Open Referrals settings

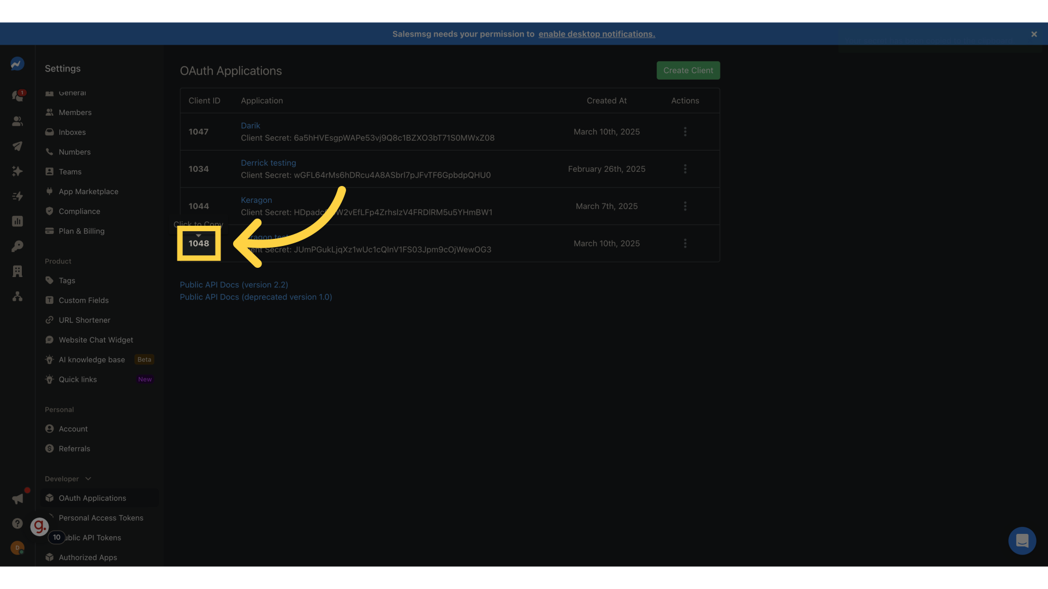click(x=75, y=449)
